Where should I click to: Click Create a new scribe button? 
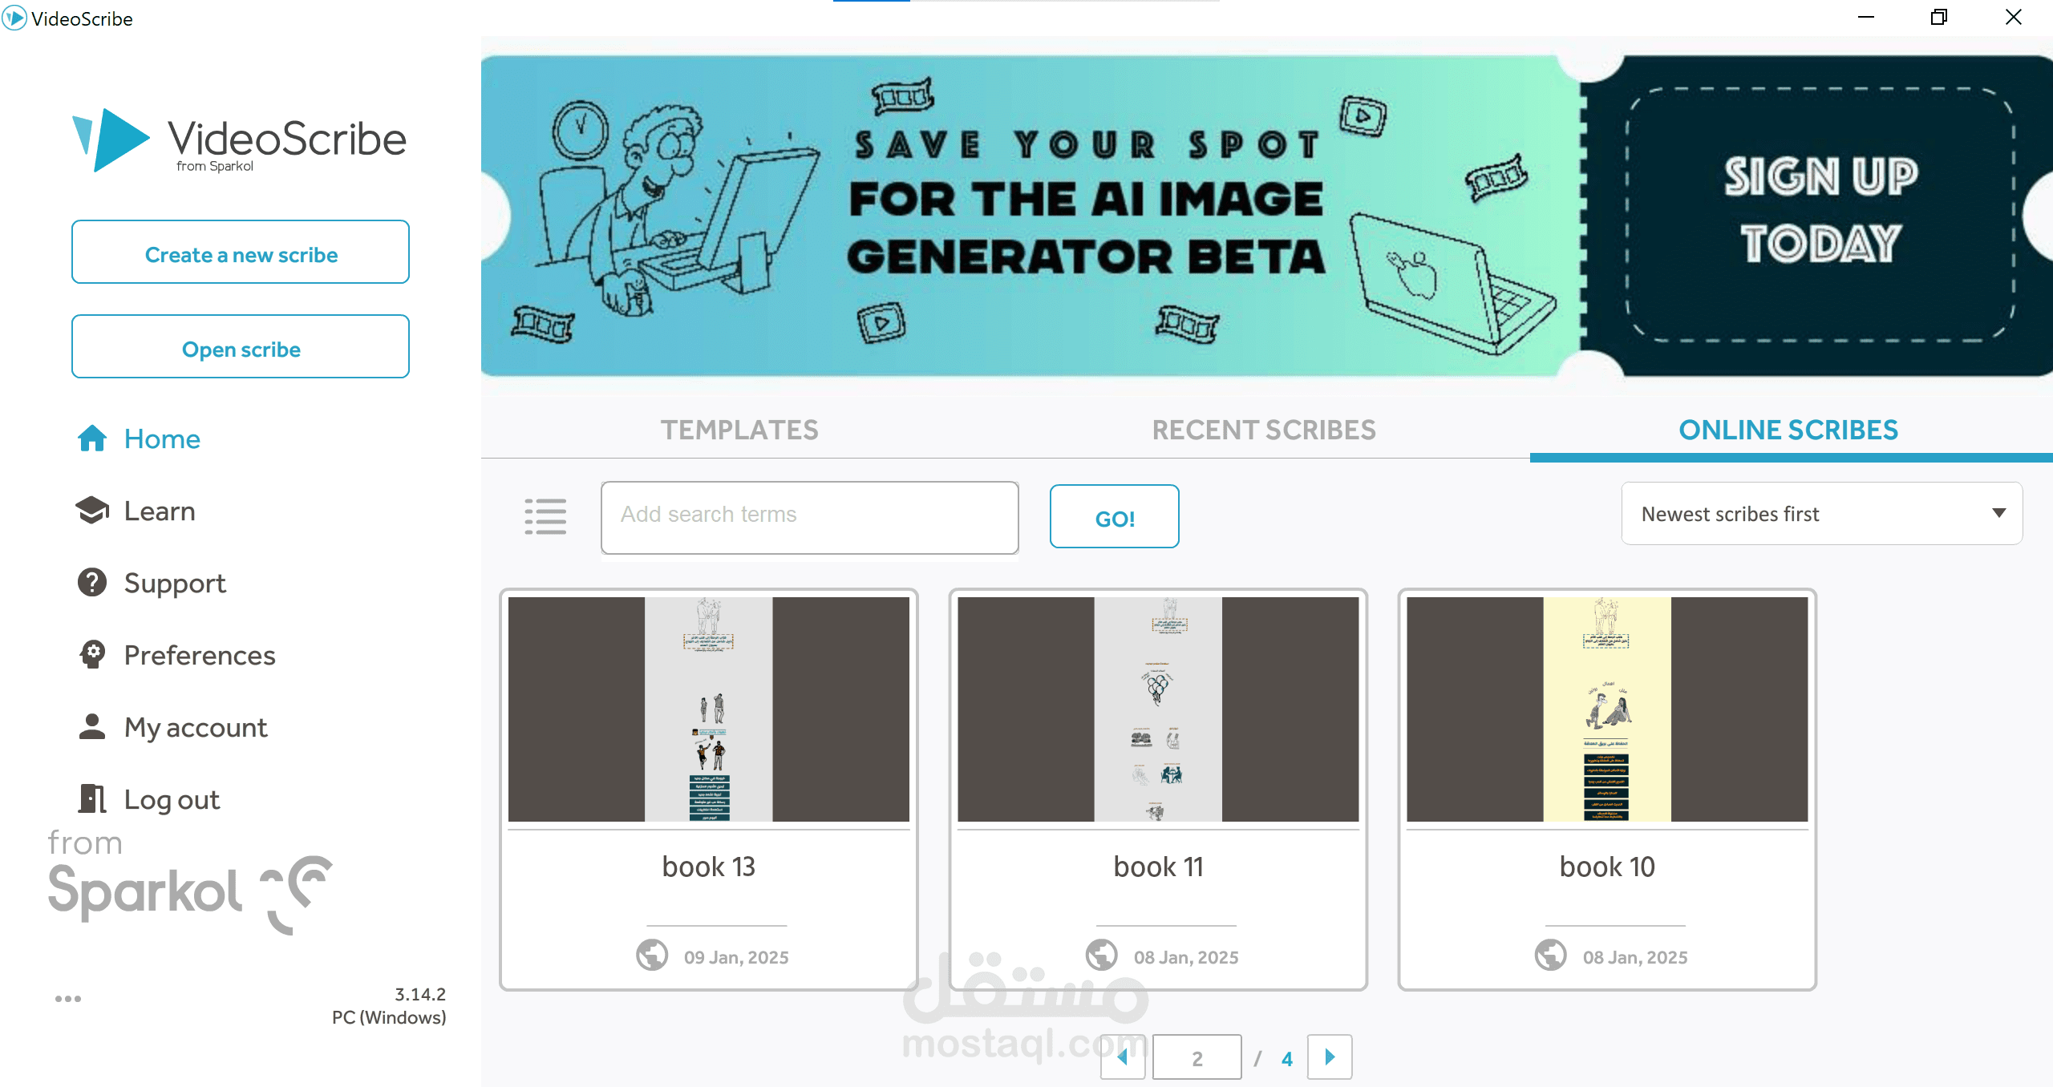241,253
